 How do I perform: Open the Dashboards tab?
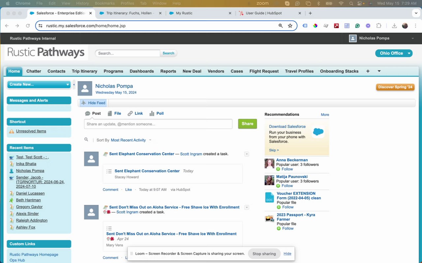pos(142,71)
